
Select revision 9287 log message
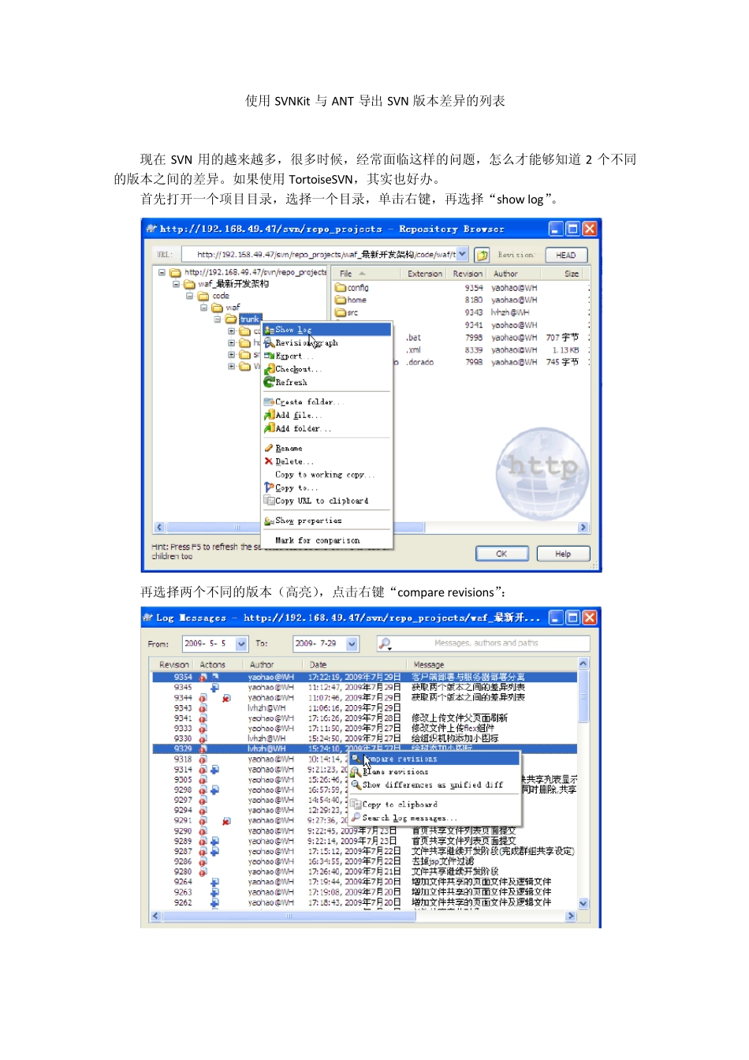tap(493, 851)
